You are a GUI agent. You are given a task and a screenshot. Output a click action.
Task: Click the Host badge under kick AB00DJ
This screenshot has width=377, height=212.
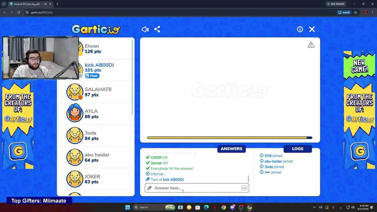click(92, 76)
